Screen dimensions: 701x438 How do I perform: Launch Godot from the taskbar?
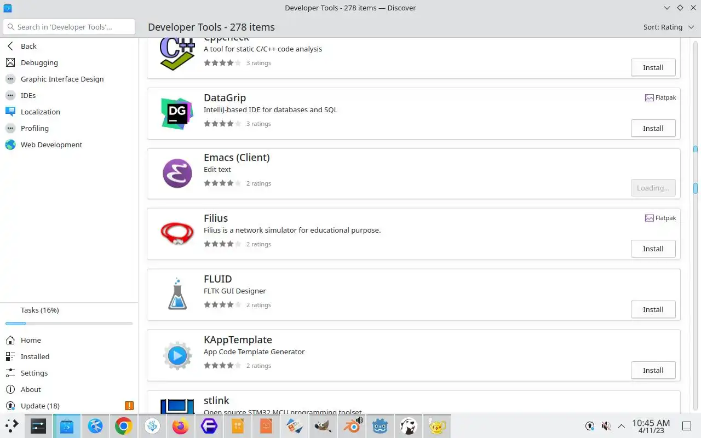380,426
